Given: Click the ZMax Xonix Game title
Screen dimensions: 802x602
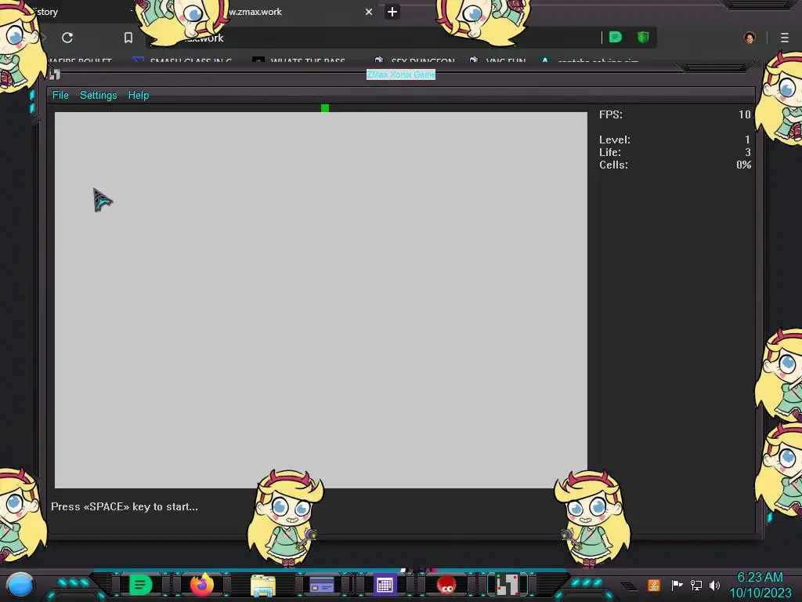Looking at the screenshot, I should point(401,74).
